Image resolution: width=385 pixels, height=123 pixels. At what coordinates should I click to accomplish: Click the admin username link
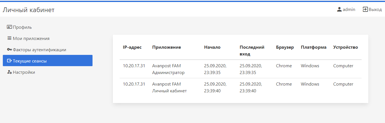tap(349, 10)
